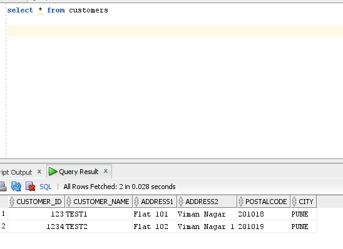
Task: Click the highlighted empty editor line
Action: (x=175, y=31)
